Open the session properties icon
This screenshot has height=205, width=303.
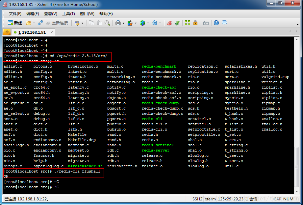point(77,23)
